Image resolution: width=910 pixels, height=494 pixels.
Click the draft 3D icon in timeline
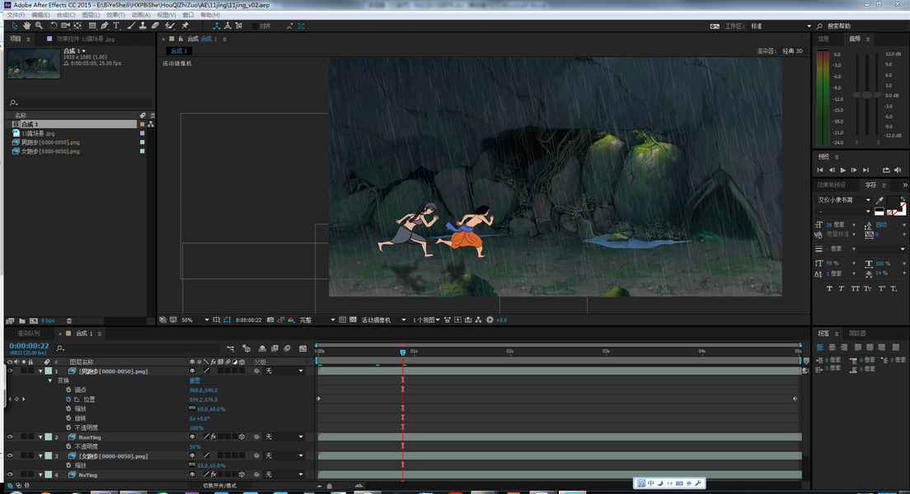246,348
